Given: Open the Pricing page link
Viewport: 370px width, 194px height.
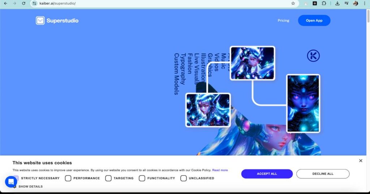Looking at the screenshot, I should 283,21.
